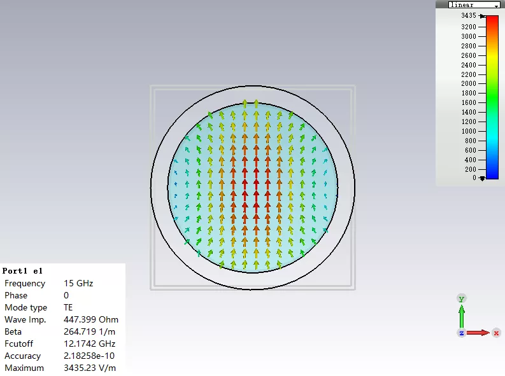Click the 200 tick on color scale
Viewport: 505px width, 376px height.
[x=471, y=169]
